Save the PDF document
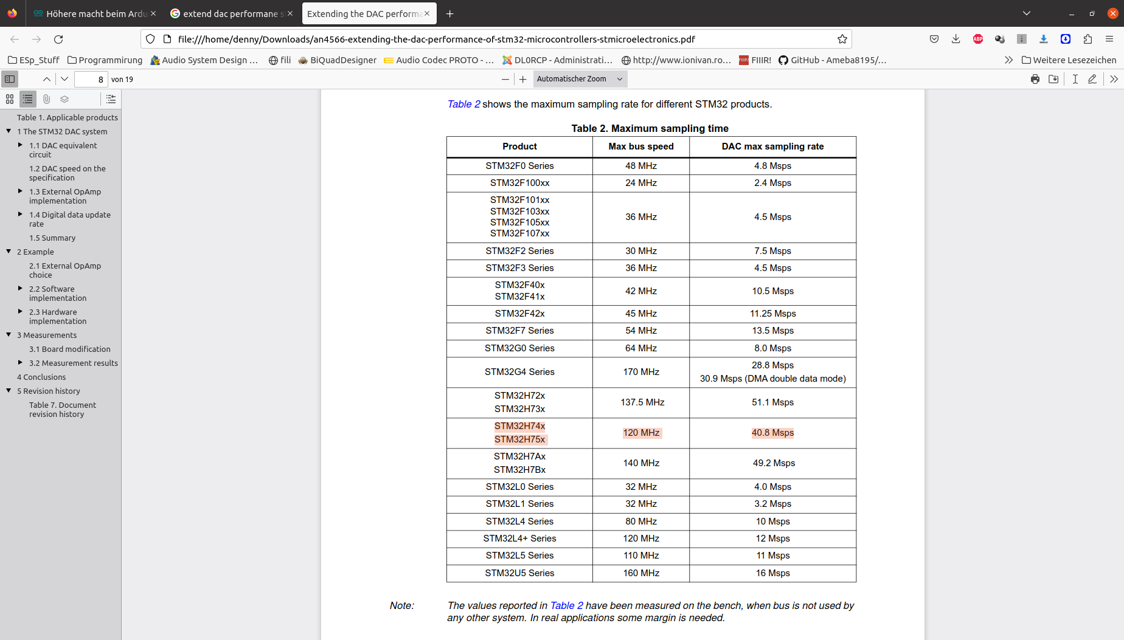 coord(1053,79)
